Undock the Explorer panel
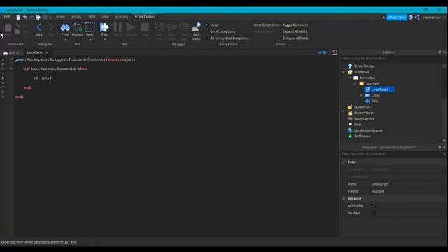Viewport: 448px width, 252px height. point(440,52)
